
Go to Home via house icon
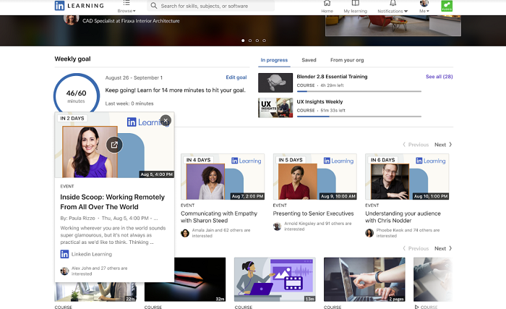pos(327,7)
